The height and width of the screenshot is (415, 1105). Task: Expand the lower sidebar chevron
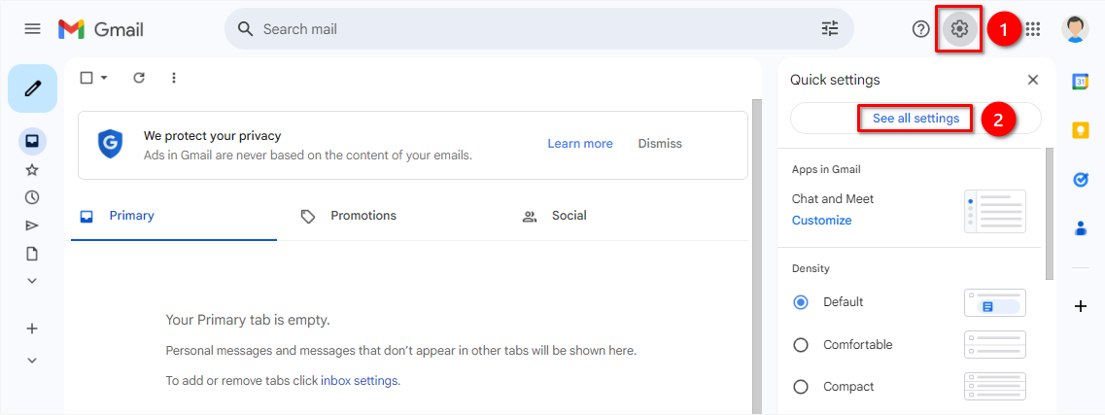coord(32,360)
